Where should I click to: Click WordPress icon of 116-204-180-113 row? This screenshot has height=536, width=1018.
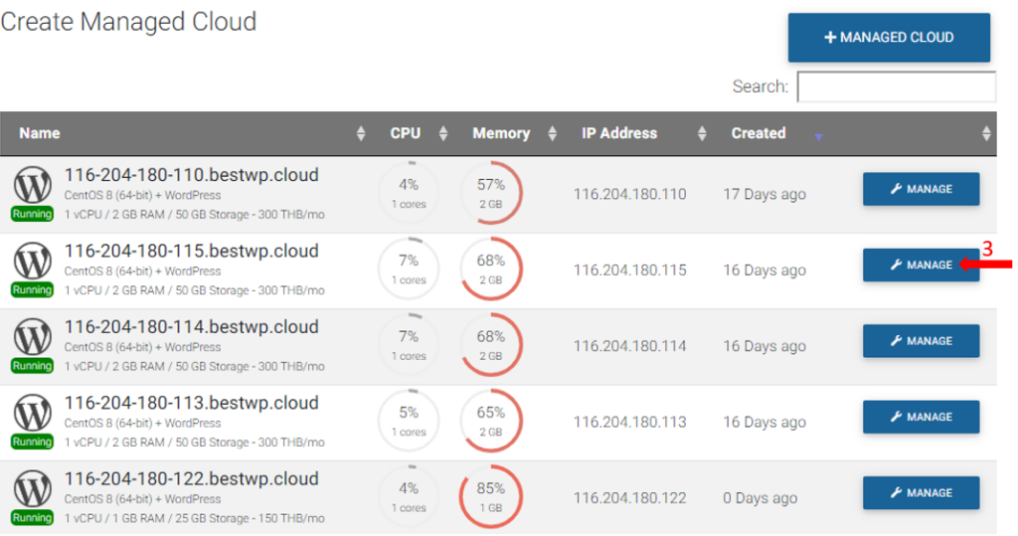(33, 413)
